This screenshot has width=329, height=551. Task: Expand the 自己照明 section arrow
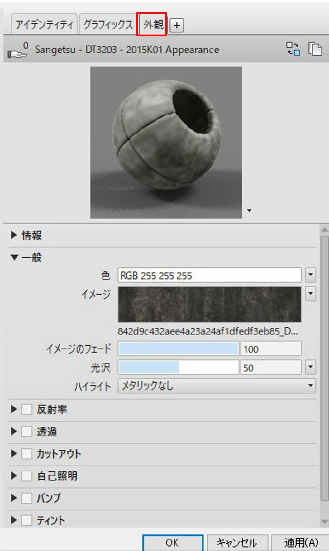tap(14, 475)
